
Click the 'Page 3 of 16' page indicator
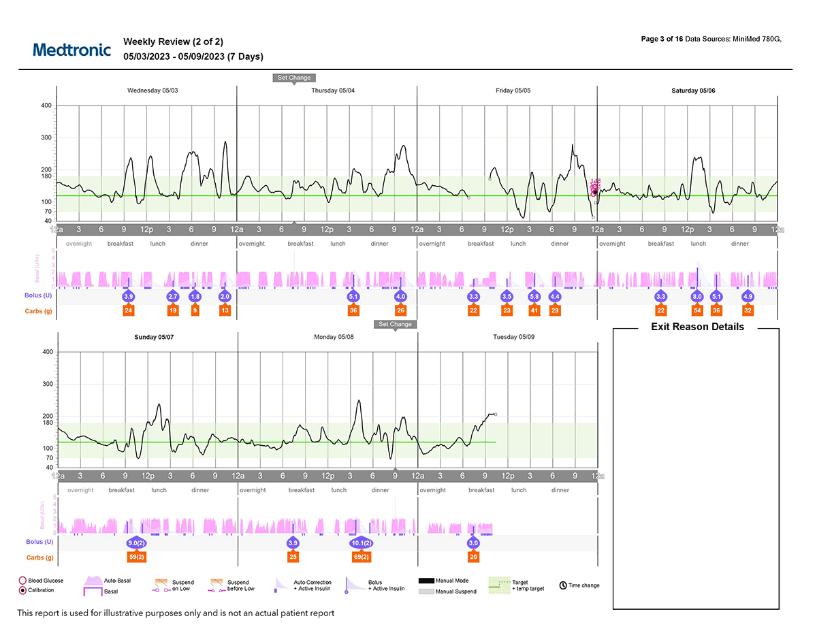tap(662, 39)
